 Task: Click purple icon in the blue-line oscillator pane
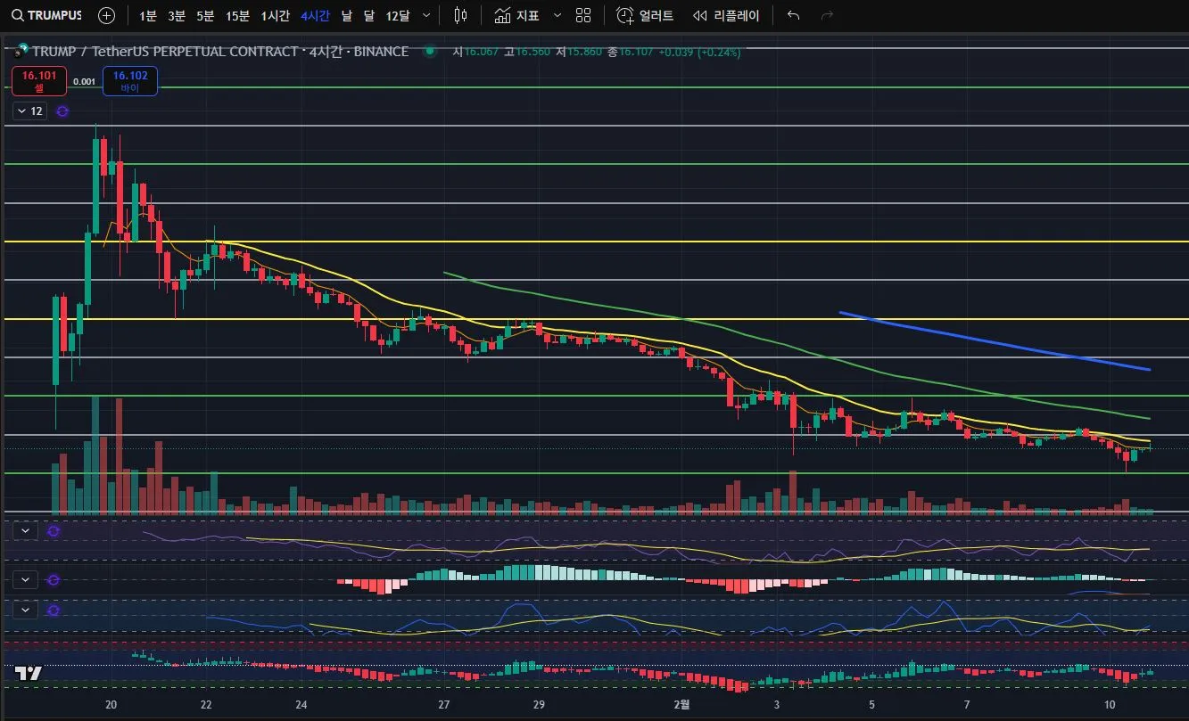coord(53,610)
